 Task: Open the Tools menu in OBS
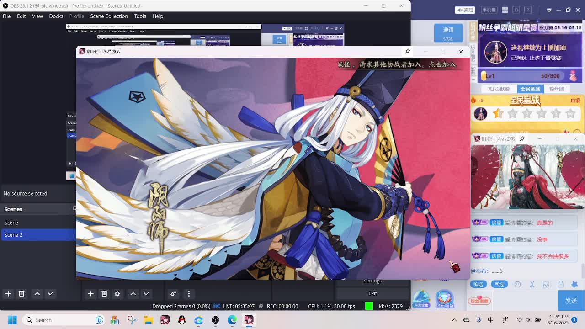tap(140, 16)
